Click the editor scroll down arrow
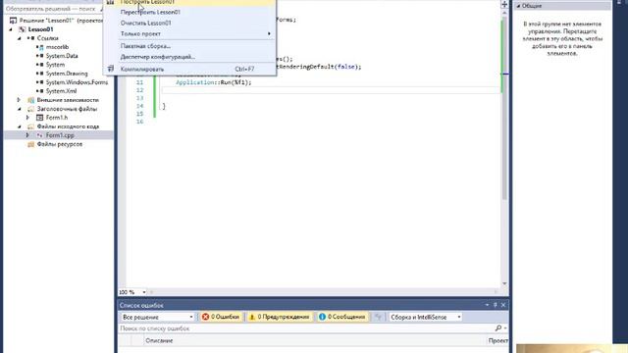Viewport: 628px width, 353px height. click(504, 283)
